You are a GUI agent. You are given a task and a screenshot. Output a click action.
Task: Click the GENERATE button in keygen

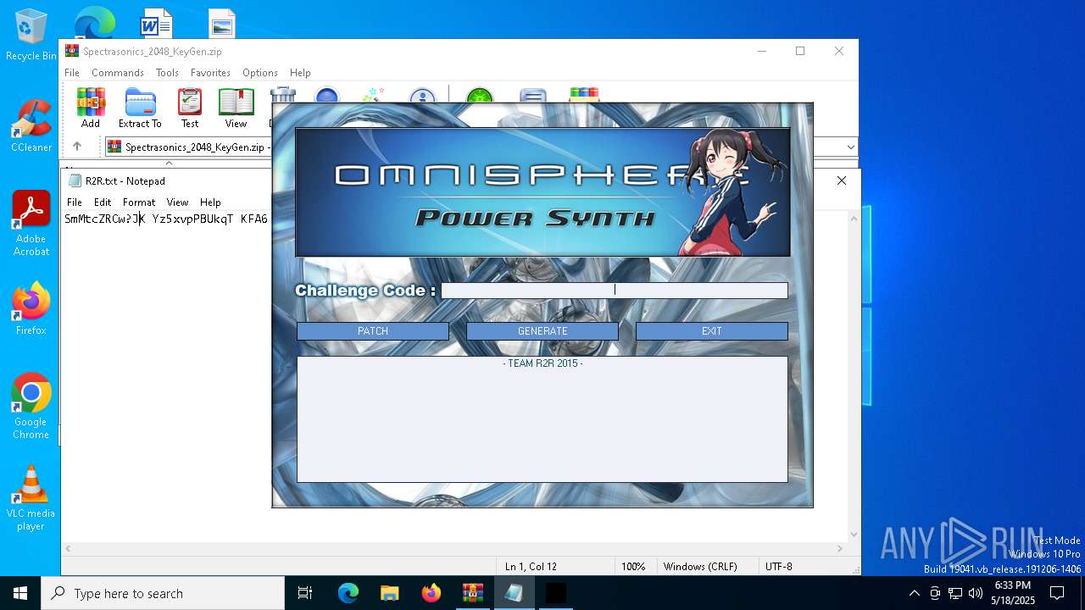point(542,331)
